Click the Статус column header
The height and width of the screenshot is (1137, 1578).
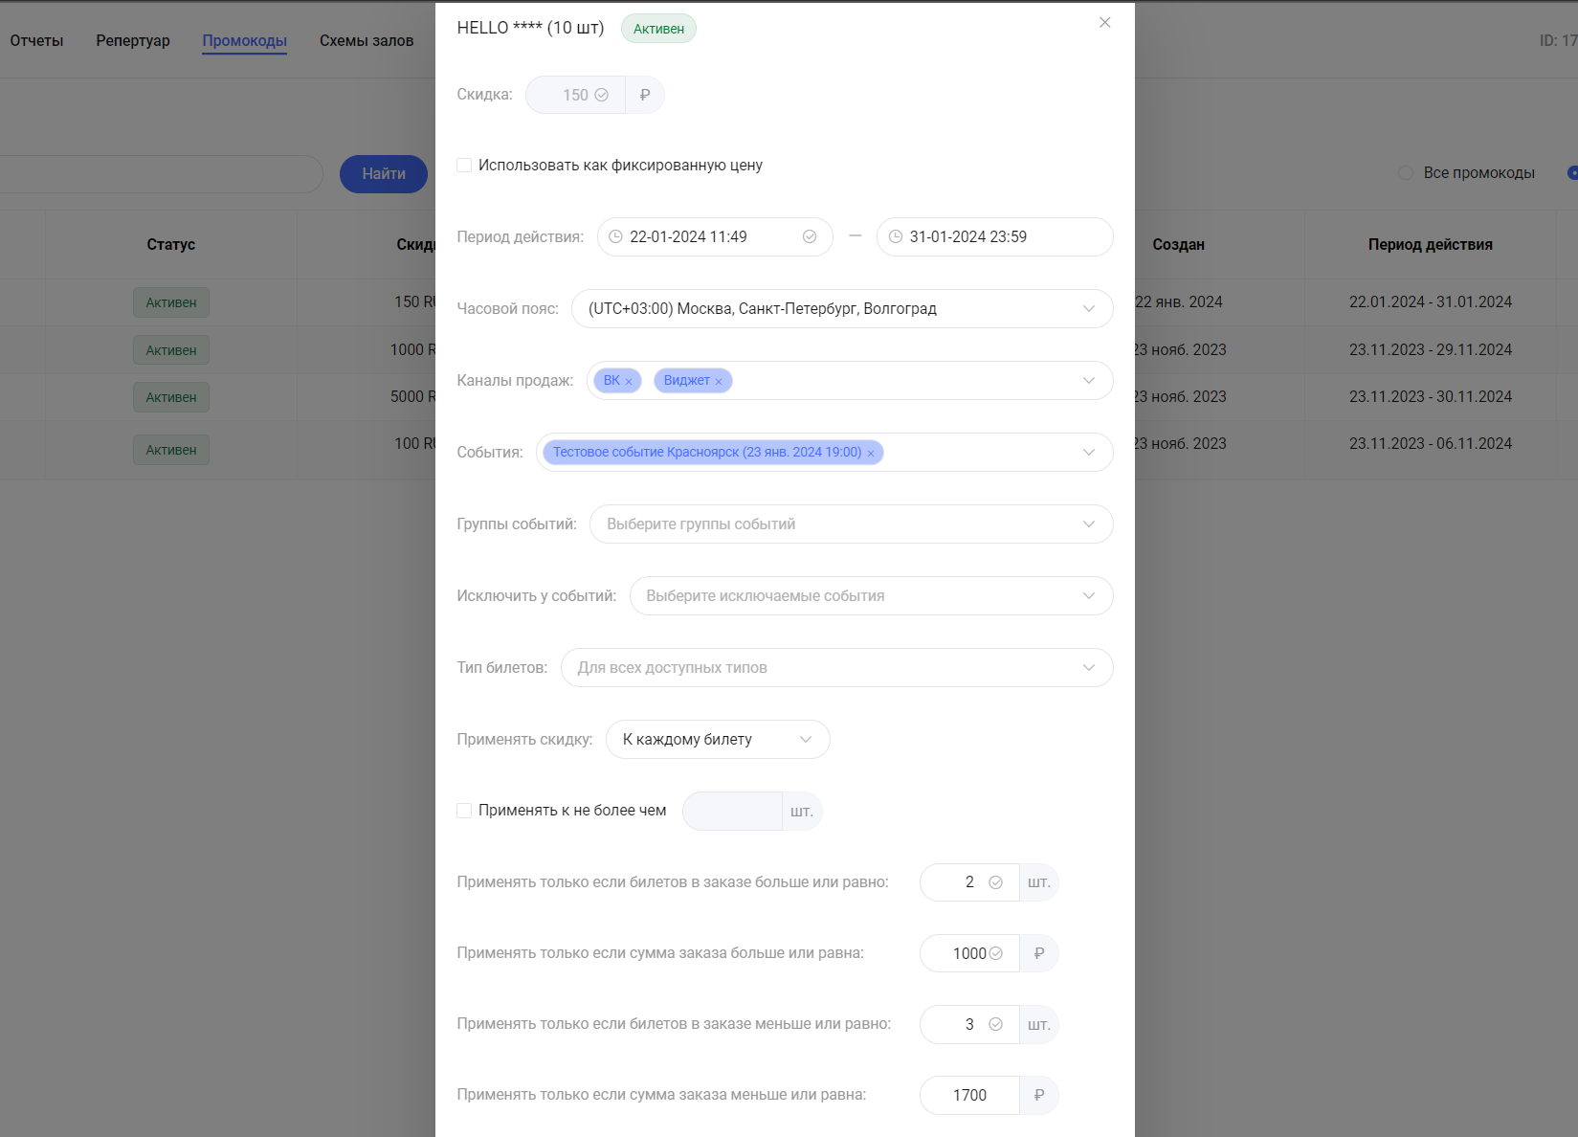point(171,244)
